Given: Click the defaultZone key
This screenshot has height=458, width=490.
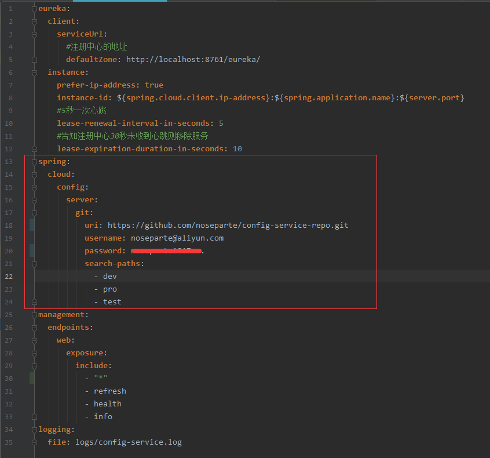Looking at the screenshot, I should click(x=92, y=60).
